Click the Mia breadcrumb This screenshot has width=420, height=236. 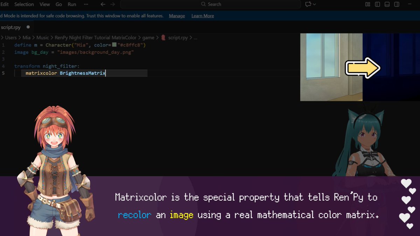[27, 37]
